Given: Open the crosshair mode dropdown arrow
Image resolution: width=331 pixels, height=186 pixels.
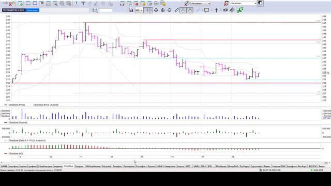Looking at the screenshot, I should [x=151, y=10].
